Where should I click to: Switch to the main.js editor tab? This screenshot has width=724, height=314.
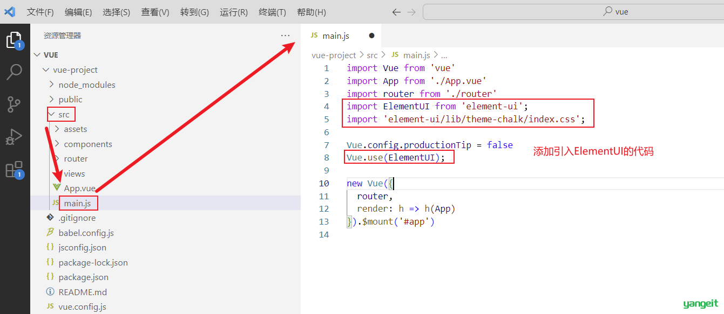(341, 36)
